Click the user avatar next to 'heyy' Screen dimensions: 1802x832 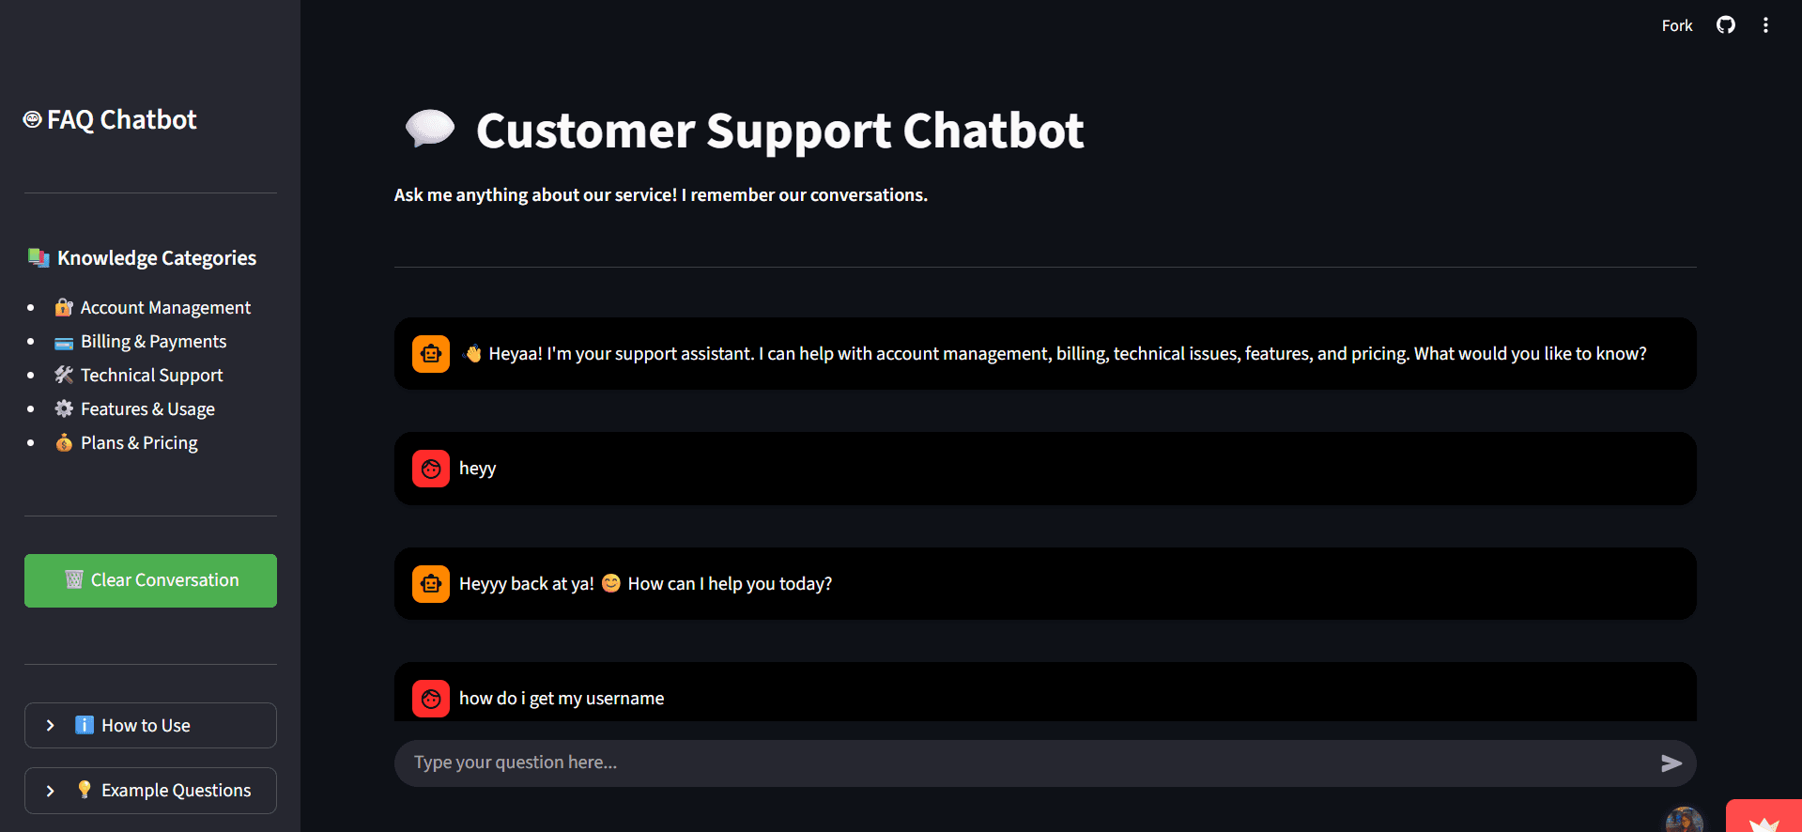[x=430, y=468]
